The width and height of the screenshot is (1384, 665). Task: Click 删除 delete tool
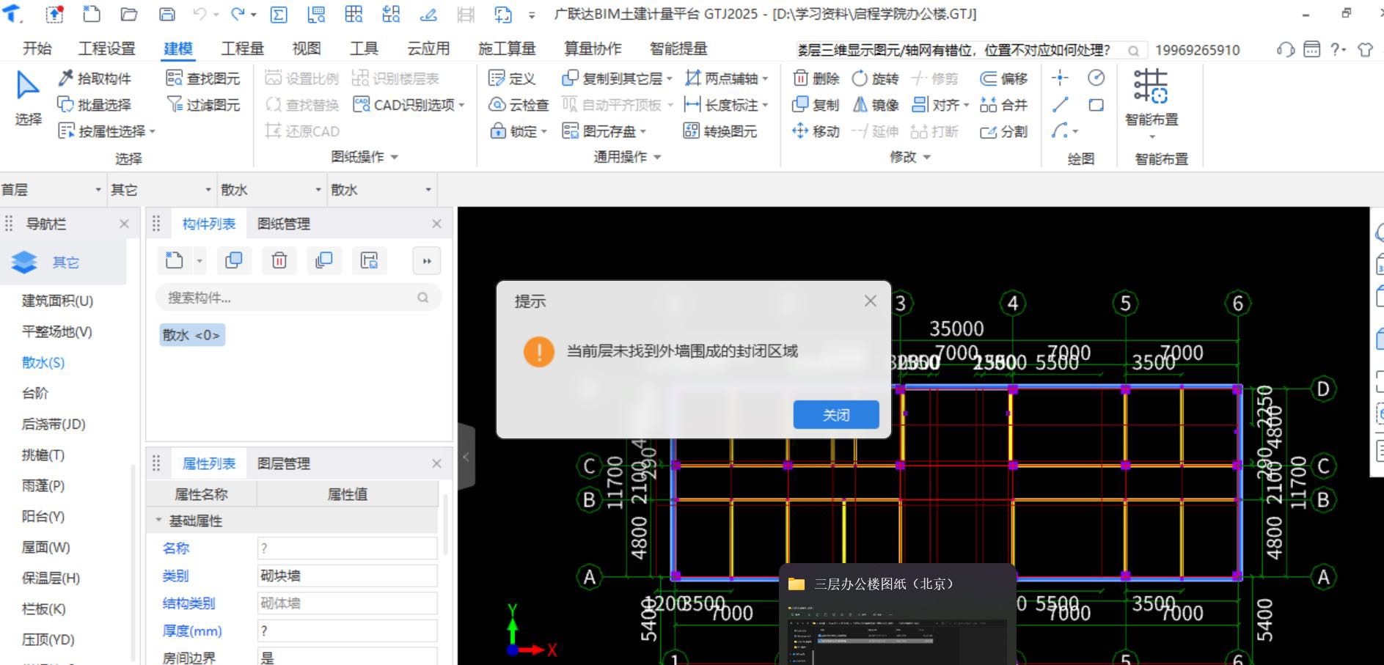(816, 78)
